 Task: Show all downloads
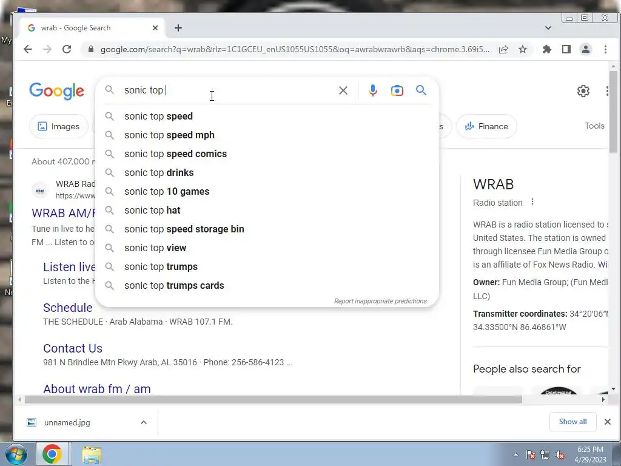pyautogui.click(x=572, y=422)
